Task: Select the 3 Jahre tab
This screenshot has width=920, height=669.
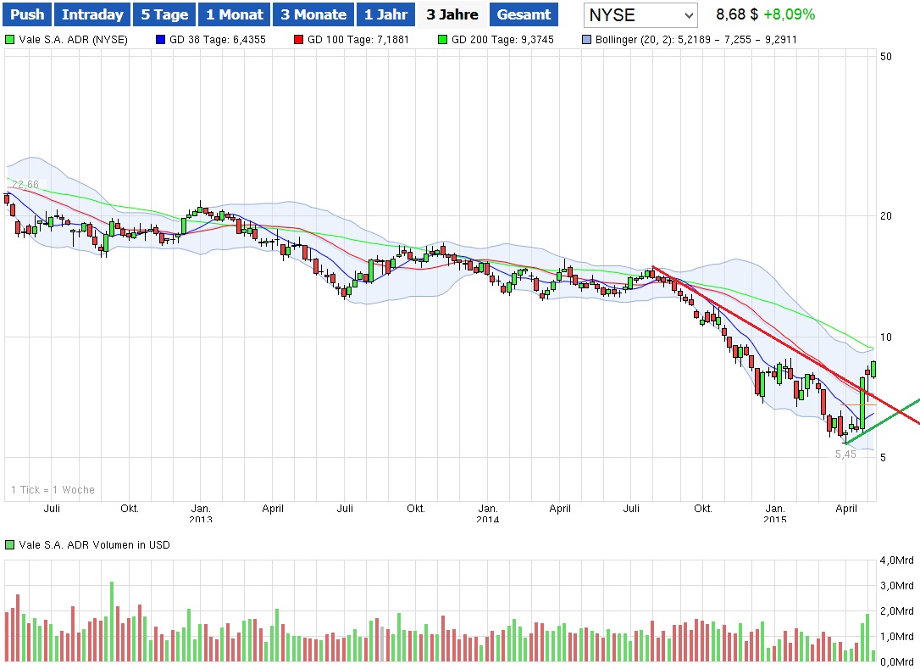Action: [452, 14]
